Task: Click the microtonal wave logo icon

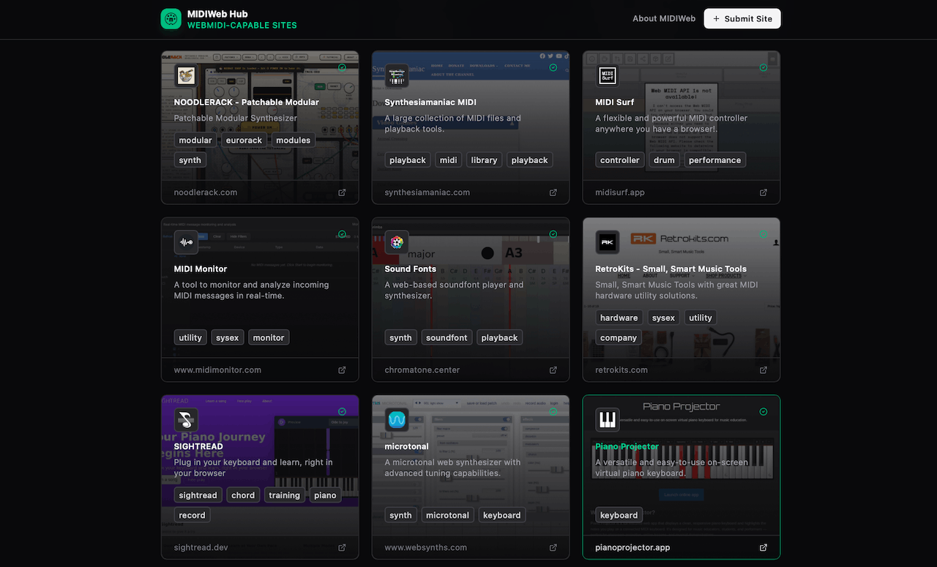Action: point(397,420)
